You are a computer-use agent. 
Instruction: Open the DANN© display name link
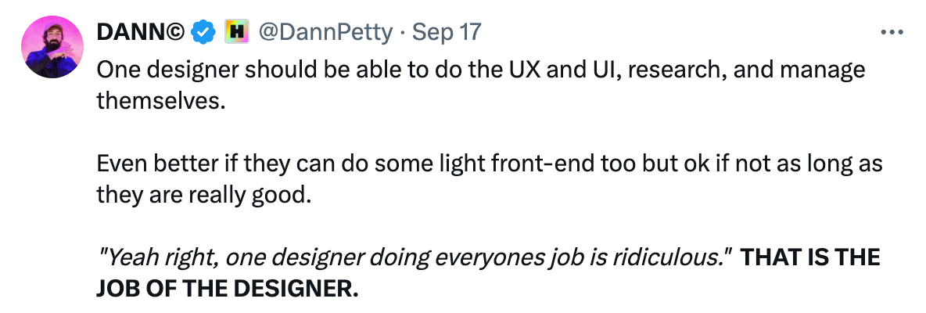click(x=141, y=32)
